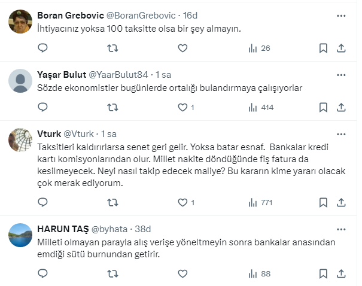Reply to Boran Grebovic's tweet
Screen dimensions: 362x286
[x=42, y=48]
